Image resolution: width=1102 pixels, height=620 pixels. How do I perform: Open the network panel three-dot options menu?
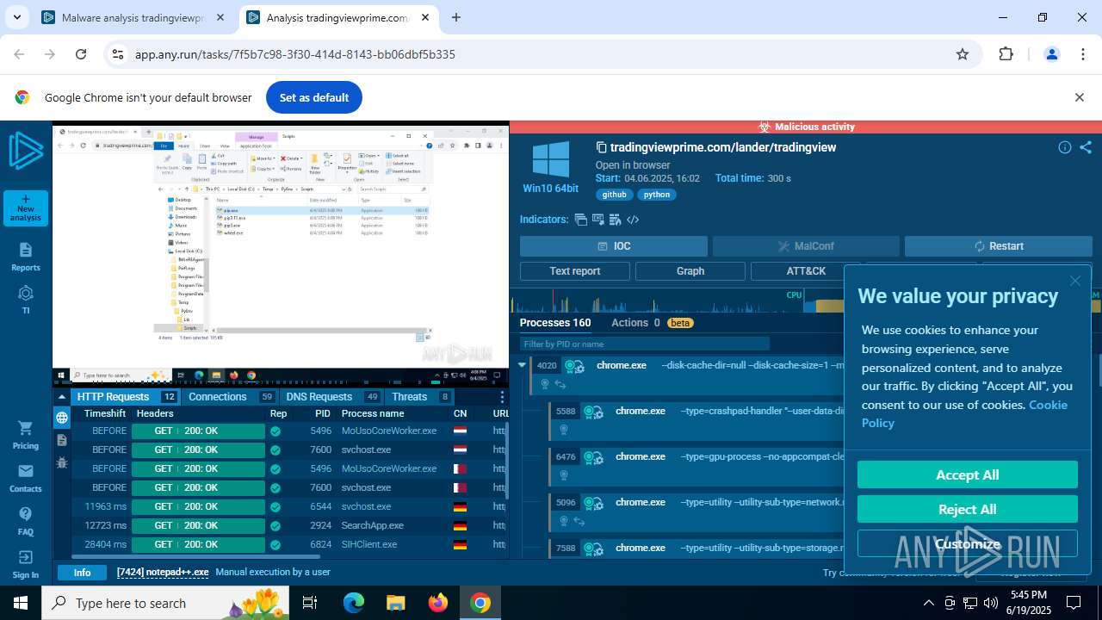pyautogui.click(x=502, y=397)
